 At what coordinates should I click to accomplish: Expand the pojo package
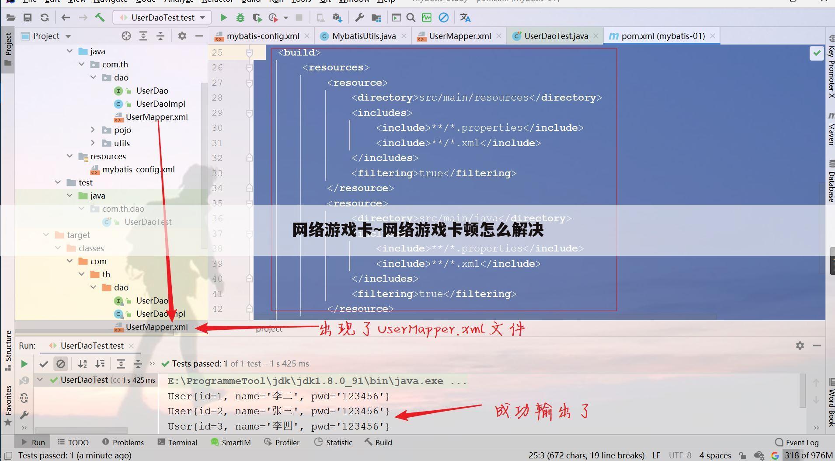tap(93, 130)
